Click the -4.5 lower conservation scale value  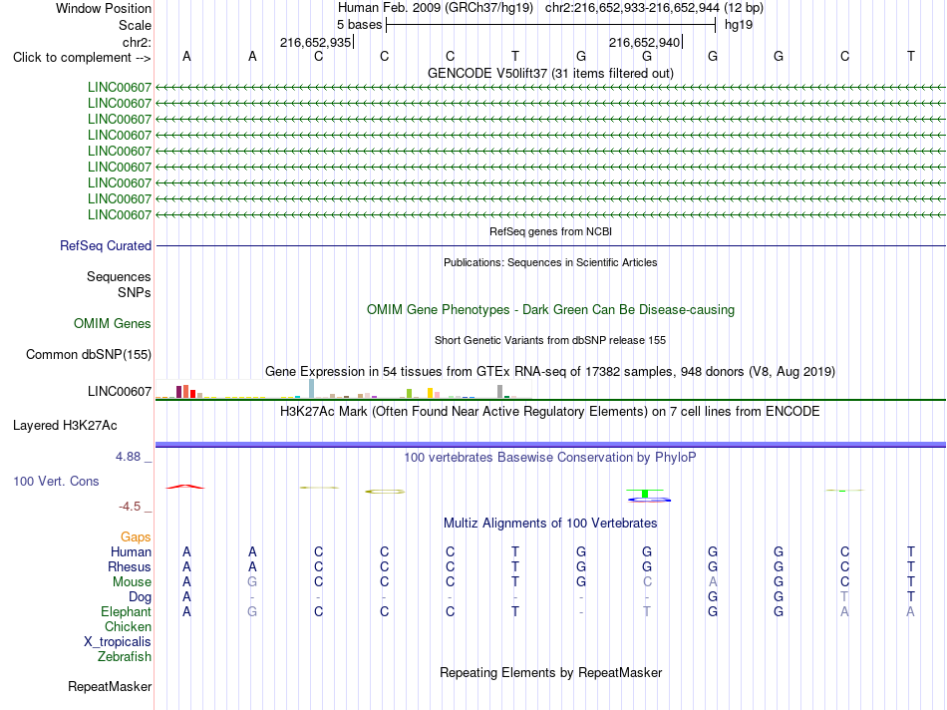[130, 507]
